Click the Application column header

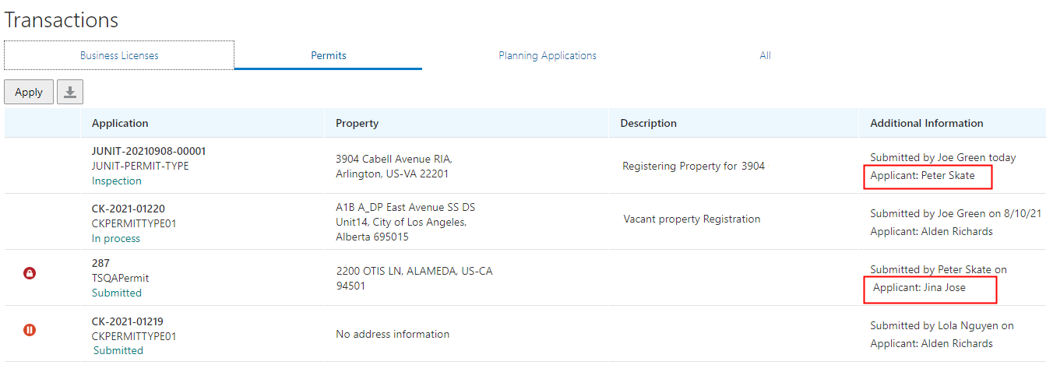[120, 123]
